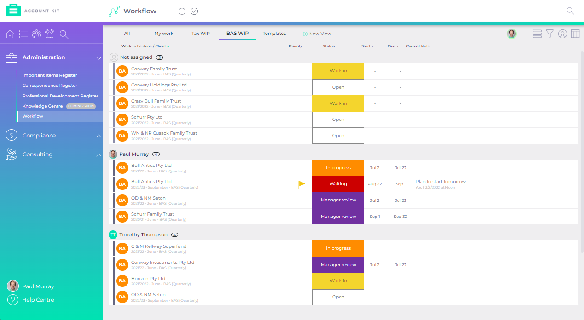The height and width of the screenshot is (320, 584).
Task: Click Not assigned count badge
Action: (159, 57)
